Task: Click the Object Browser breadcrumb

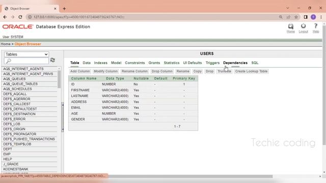Action: click(28, 44)
